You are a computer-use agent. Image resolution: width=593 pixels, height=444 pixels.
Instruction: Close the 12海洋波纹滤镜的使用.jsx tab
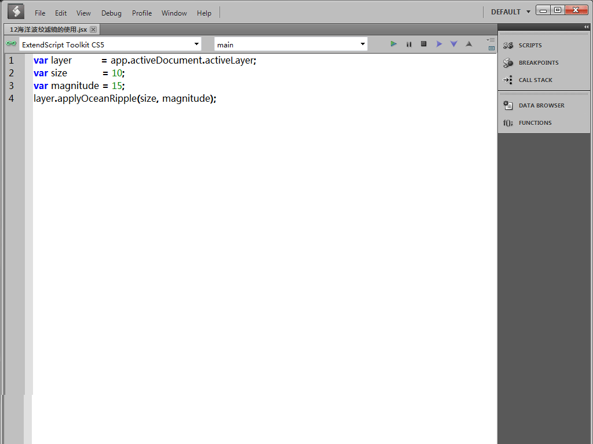[93, 29]
